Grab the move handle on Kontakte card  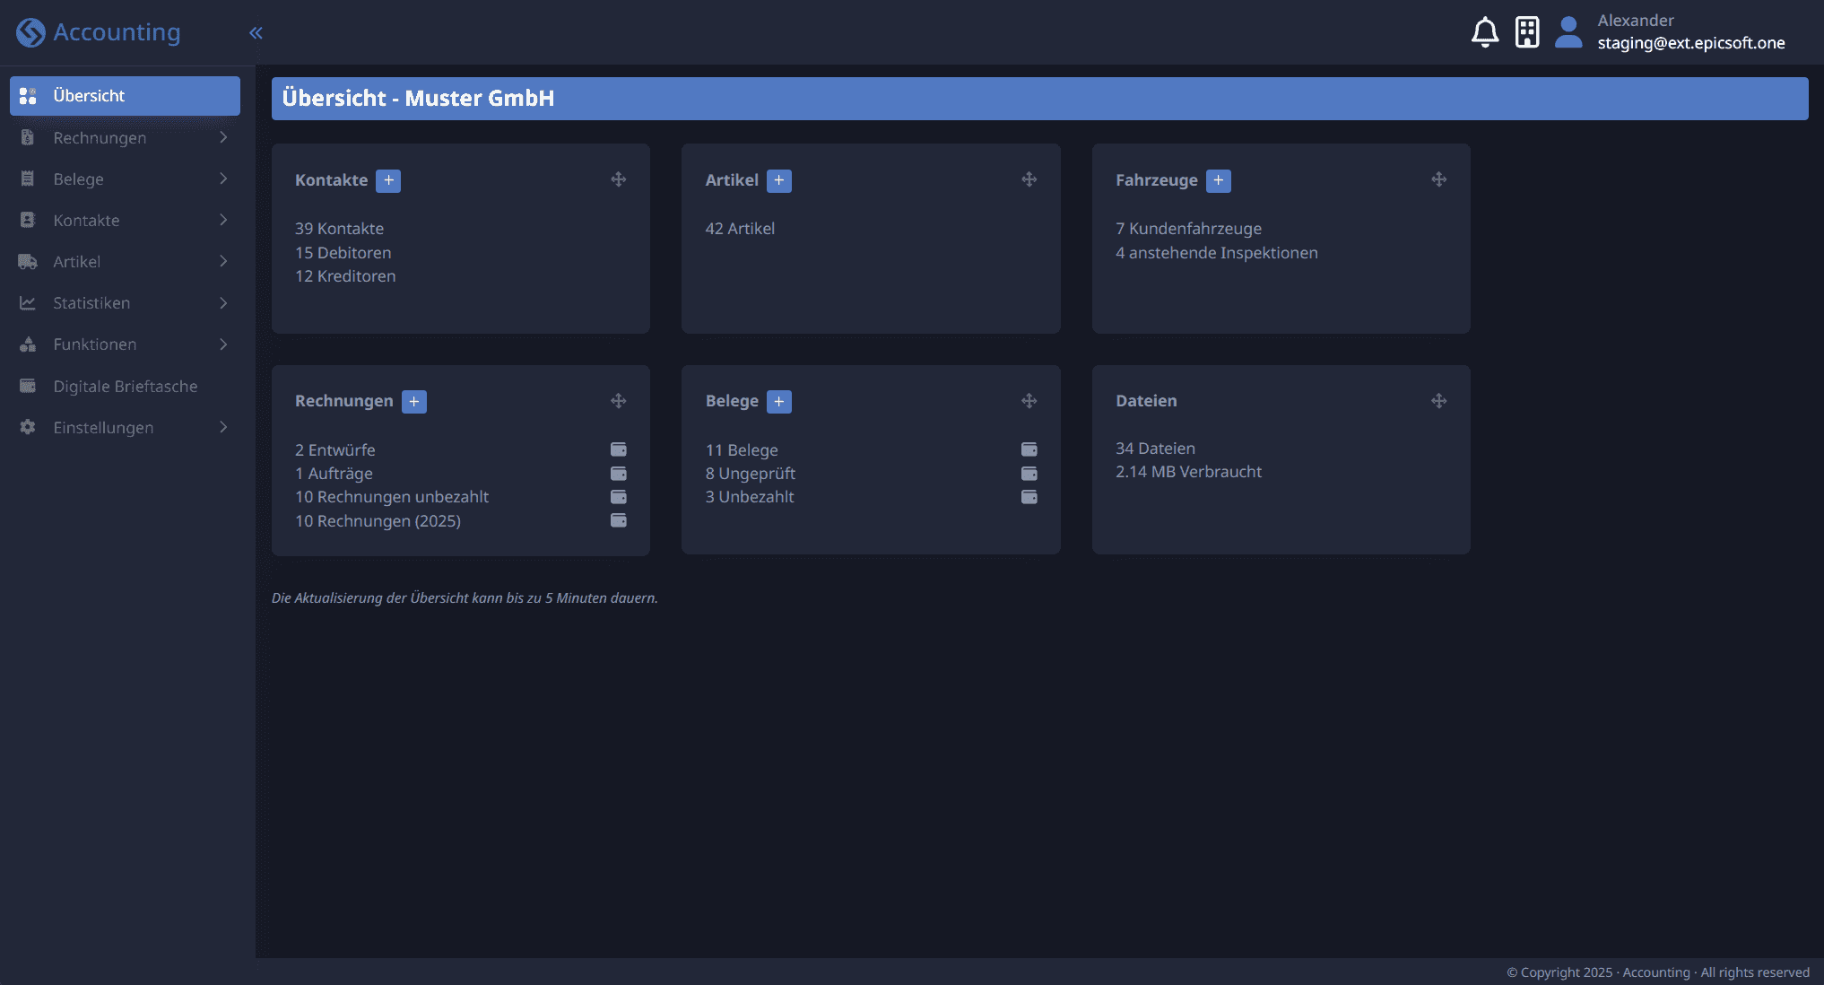(x=619, y=179)
